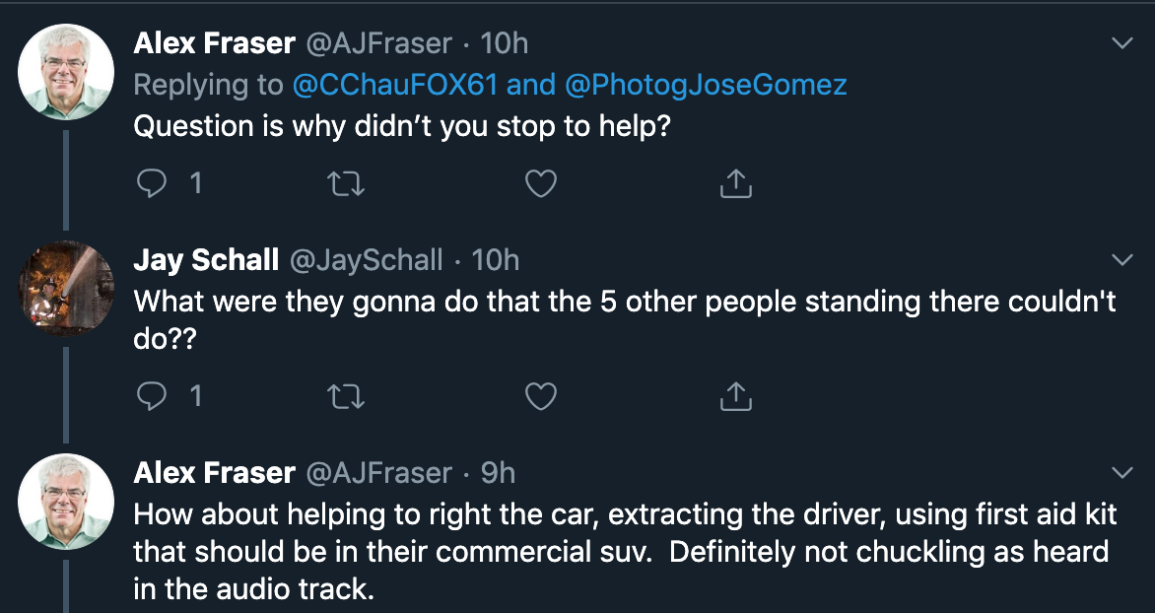The width and height of the screenshot is (1155, 613).
Task: Click the @JaySchall handle
Action: 365,260
